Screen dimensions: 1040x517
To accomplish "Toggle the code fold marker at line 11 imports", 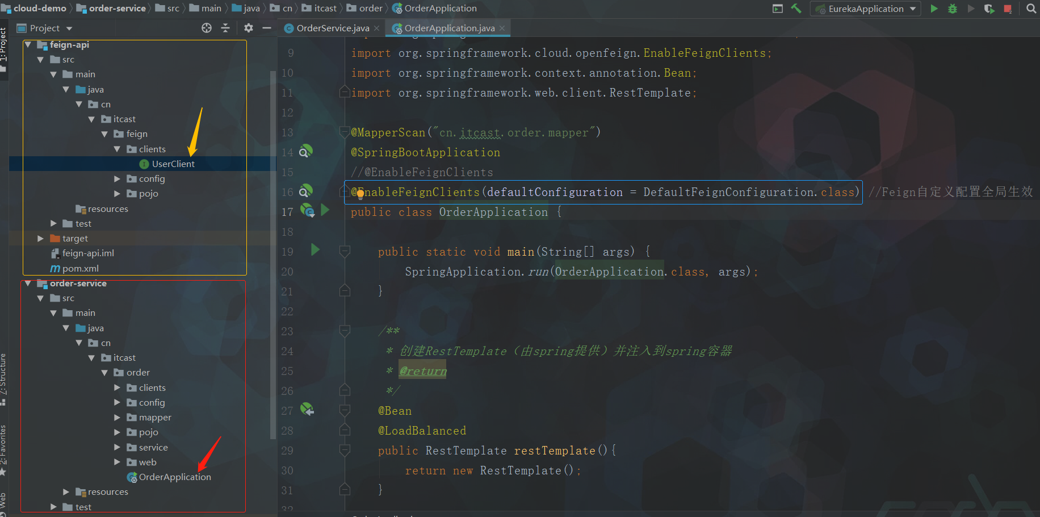I will pos(345,91).
